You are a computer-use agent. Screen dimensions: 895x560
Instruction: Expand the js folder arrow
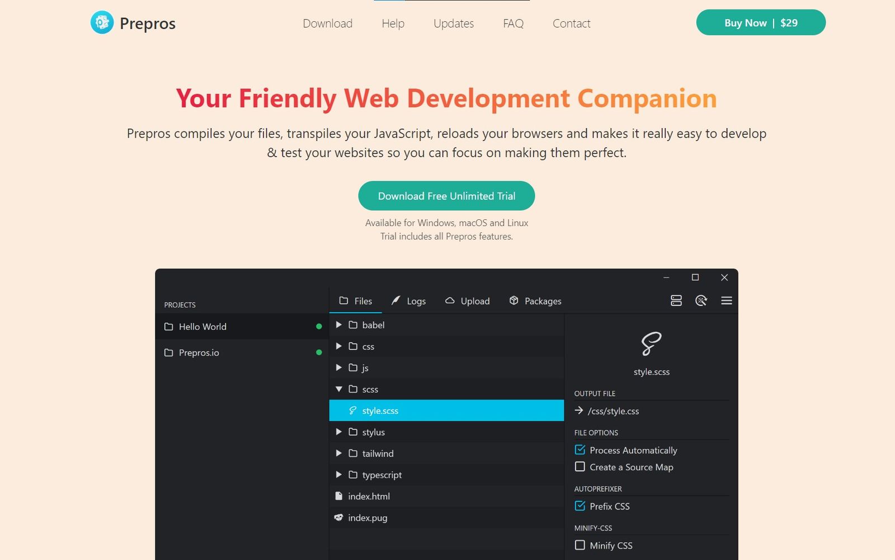(338, 368)
